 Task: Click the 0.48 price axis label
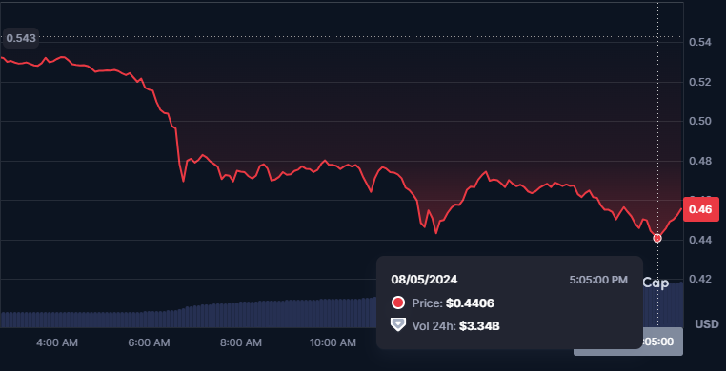click(x=700, y=161)
